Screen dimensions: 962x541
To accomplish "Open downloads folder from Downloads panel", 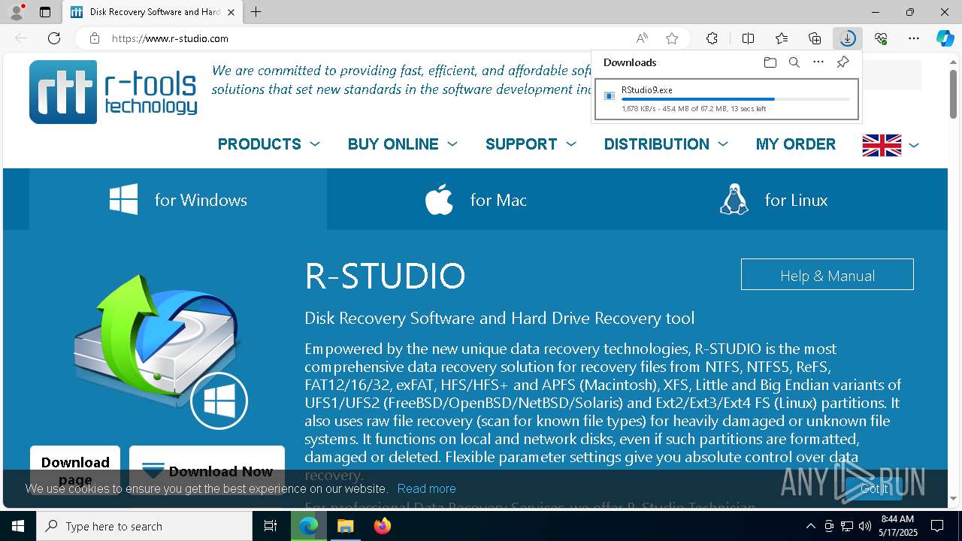I will pos(770,62).
